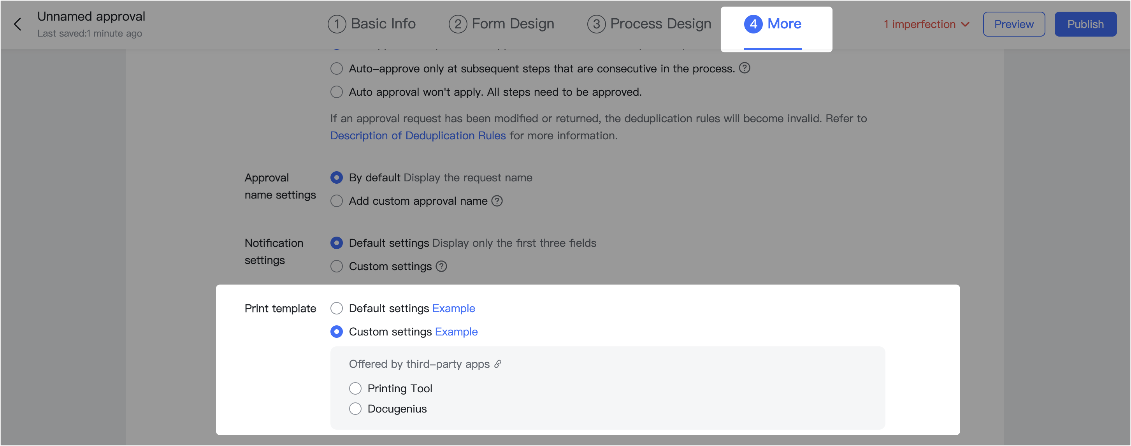Click the Print template label
This screenshot has height=446, width=1131.
pos(280,308)
